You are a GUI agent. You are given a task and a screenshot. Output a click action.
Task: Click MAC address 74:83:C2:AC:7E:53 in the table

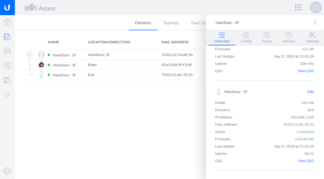click(x=177, y=75)
